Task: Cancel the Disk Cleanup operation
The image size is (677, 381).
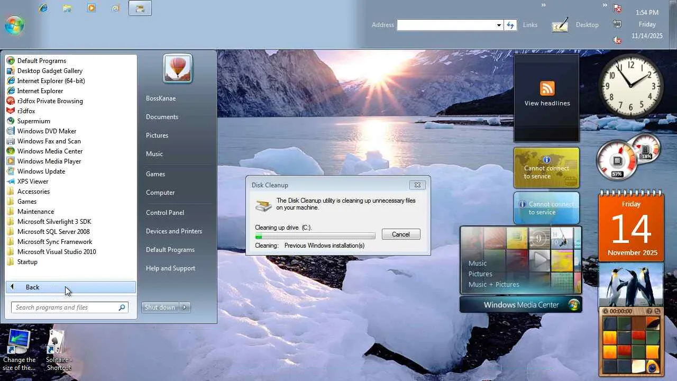Action: 400,234
